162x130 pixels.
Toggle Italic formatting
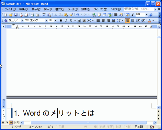coord(66,20)
